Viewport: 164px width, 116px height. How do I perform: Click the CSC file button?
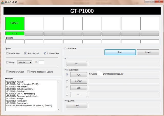click(x=79, y=88)
